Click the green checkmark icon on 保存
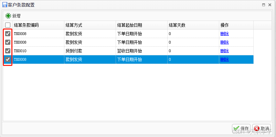This screenshot has height=137, width=276. (x=236, y=128)
